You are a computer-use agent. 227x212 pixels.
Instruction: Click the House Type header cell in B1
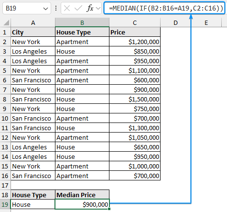(82, 32)
